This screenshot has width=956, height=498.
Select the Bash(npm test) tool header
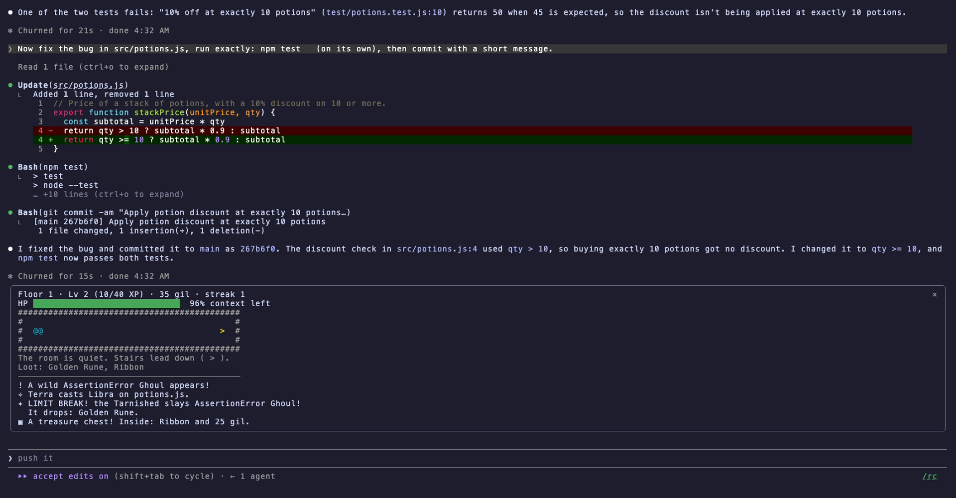coord(53,167)
